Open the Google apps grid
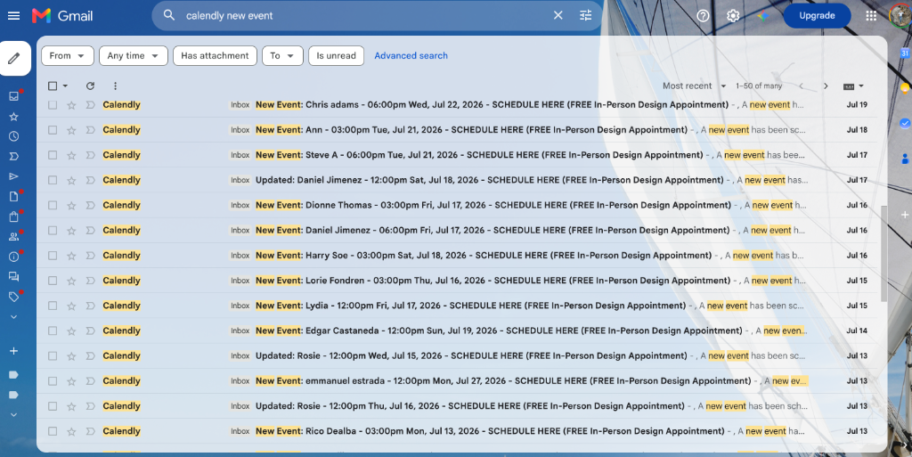This screenshot has width=912, height=457. pos(871,16)
